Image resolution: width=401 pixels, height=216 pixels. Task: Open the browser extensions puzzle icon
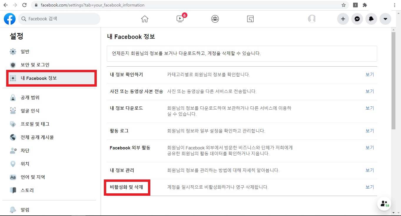pos(365,5)
